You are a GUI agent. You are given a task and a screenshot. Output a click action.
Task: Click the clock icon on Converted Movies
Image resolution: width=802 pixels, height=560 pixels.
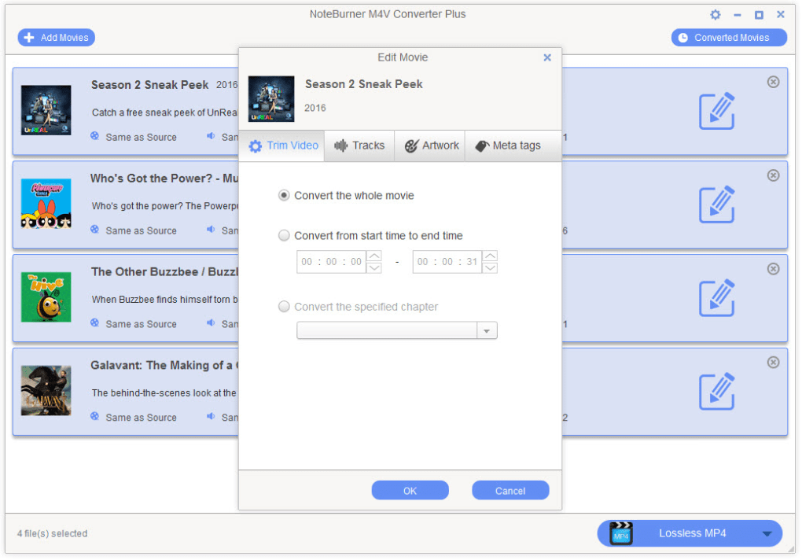click(682, 37)
